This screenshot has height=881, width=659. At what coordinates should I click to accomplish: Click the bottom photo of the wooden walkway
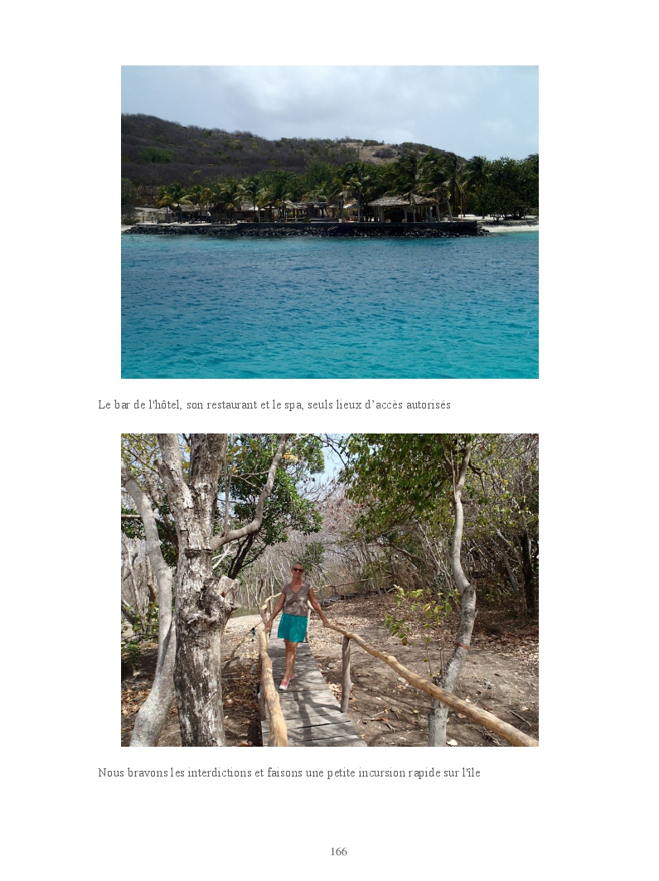330,590
